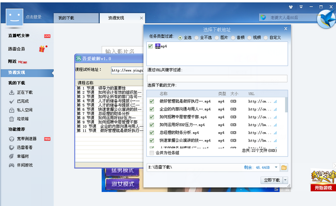Uncheck 总经理的财务分析.mp4 checkbox

pos(152,133)
